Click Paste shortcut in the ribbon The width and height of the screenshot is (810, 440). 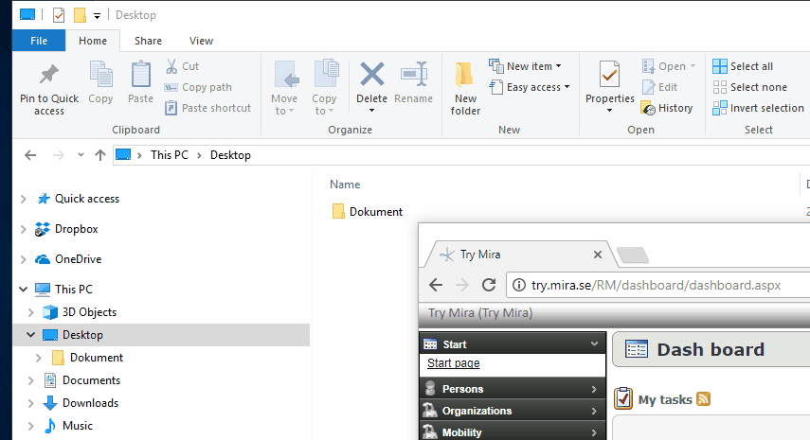point(207,108)
